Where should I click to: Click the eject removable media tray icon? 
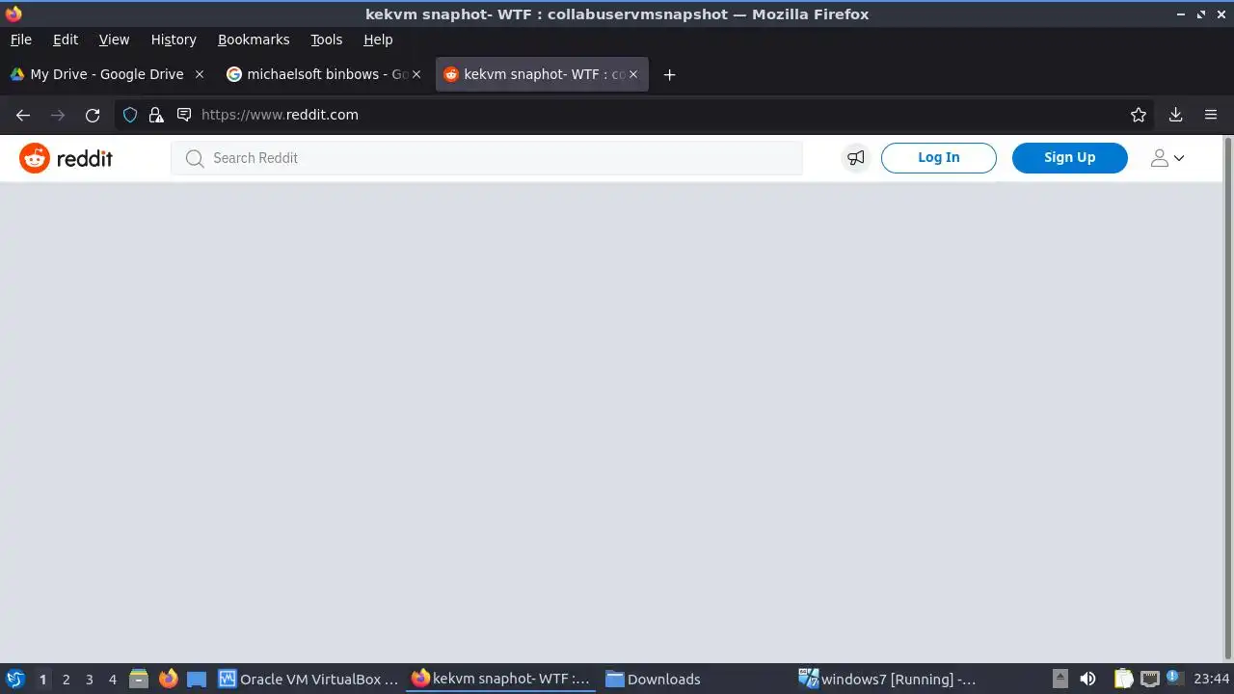pyautogui.click(x=1060, y=680)
